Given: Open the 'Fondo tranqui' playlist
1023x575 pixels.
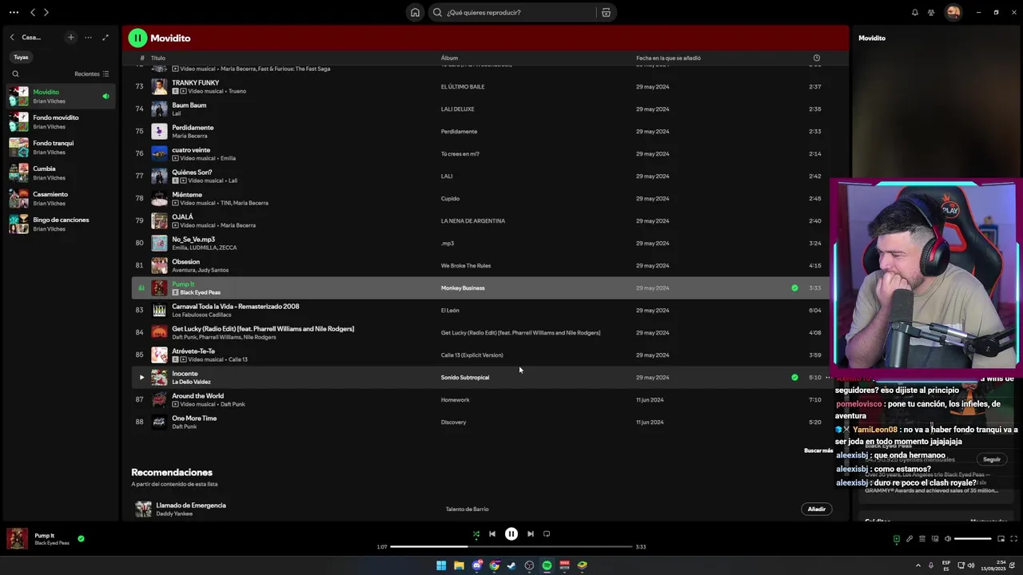Looking at the screenshot, I should [60, 148].
